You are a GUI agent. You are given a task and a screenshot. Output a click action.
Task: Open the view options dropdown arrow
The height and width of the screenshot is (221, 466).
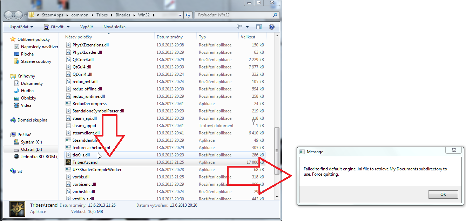pyautogui.click(x=247, y=27)
